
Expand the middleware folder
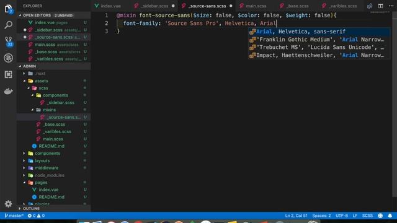[53, 168]
